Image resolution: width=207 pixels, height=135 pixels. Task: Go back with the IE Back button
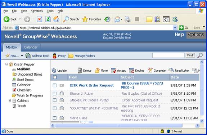pyautogui.click(x=10, y=19)
